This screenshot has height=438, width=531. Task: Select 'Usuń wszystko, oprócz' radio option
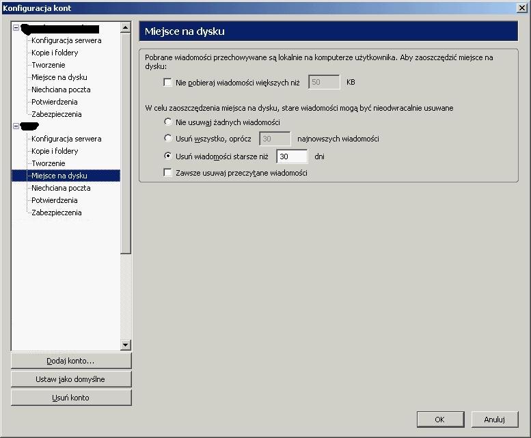167,138
